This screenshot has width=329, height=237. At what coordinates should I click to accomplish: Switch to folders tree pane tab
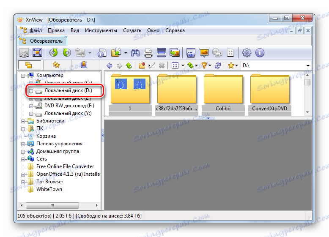click(29, 65)
